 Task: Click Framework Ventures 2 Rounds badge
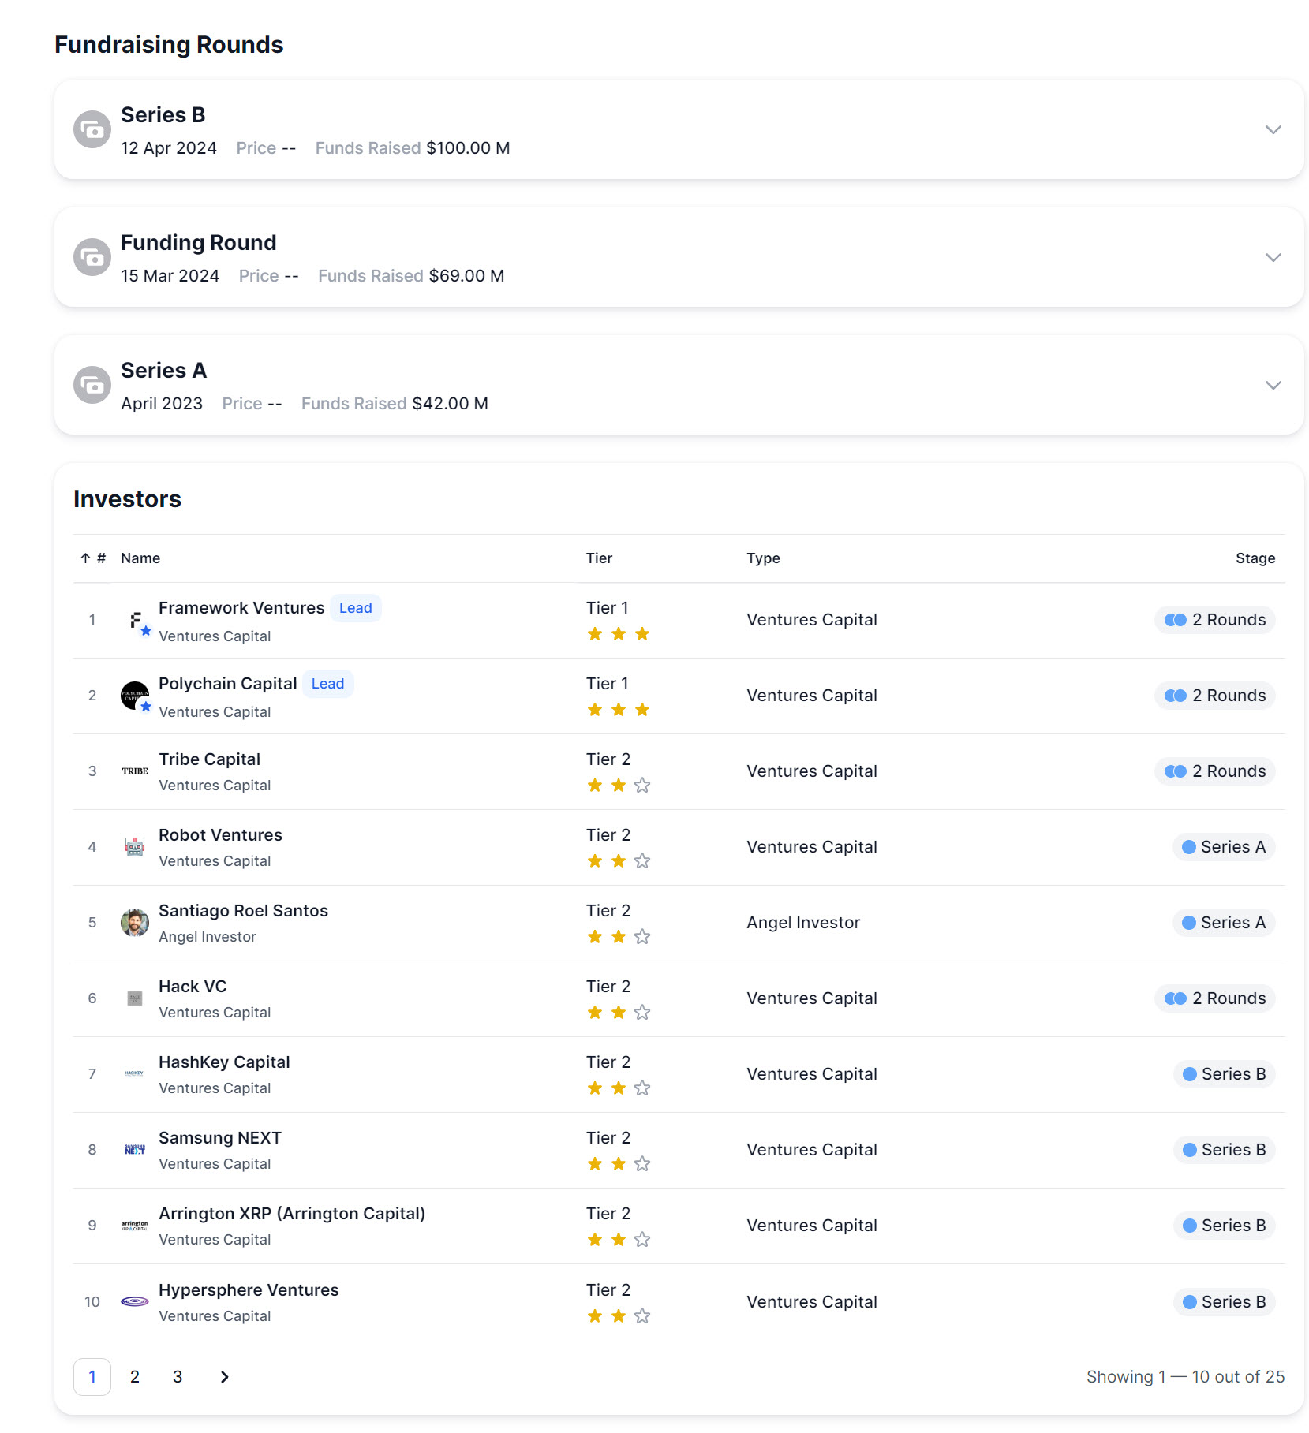tap(1215, 620)
